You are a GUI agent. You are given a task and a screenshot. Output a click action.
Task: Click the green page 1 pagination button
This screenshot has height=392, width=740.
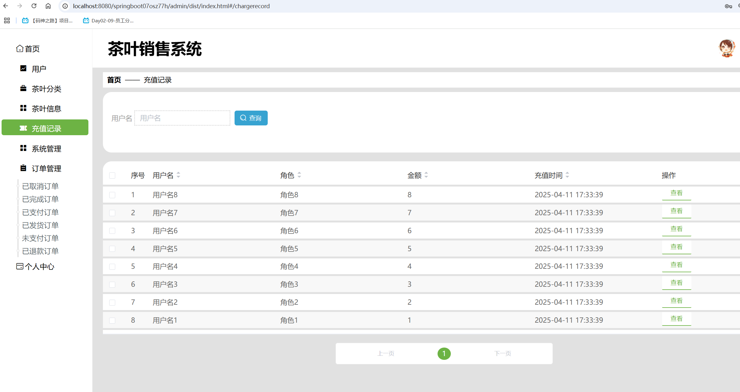pos(444,354)
